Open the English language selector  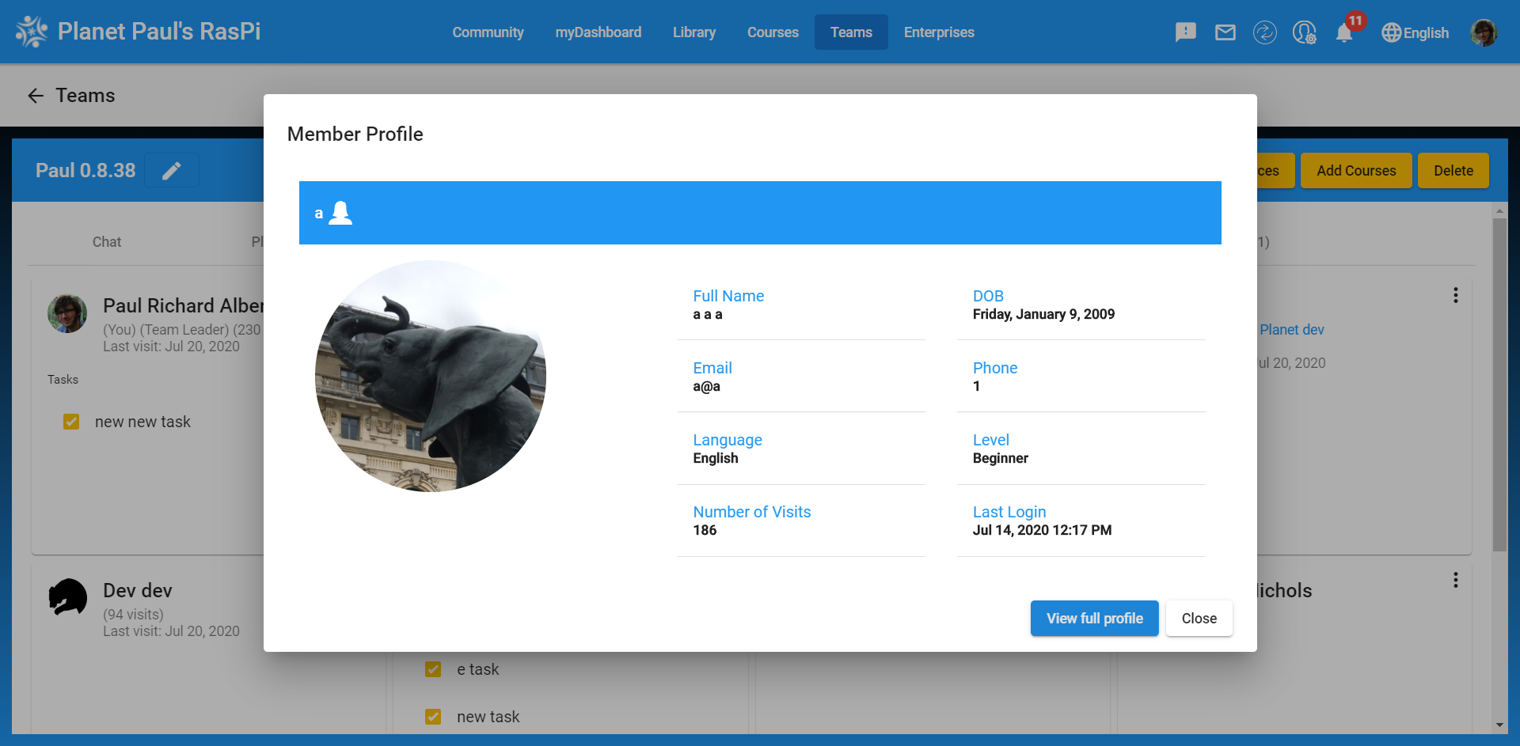point(1415,32)
